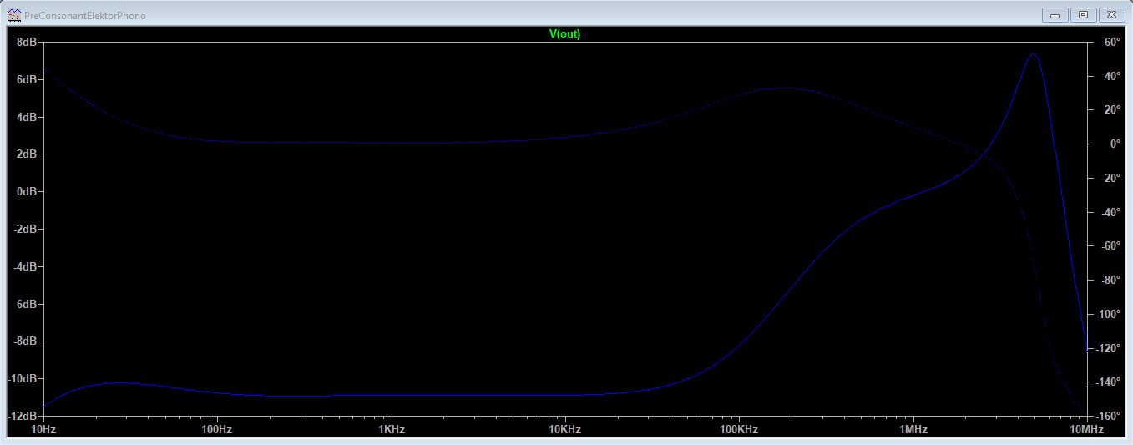Screen dimensions: 1133x445
Task: Click the -2dB magnitude axis label
Action: click(25, 230)
